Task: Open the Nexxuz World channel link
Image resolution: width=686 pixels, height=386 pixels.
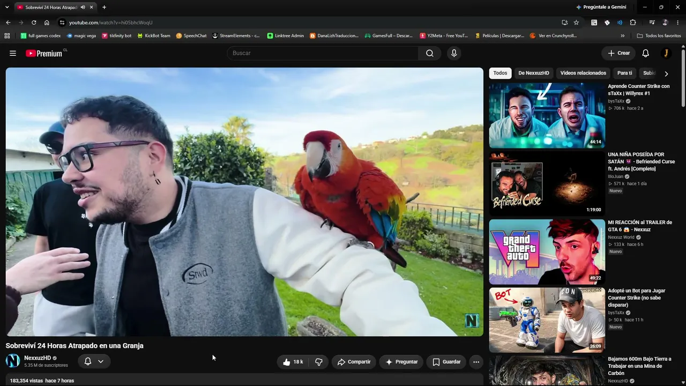Action: 621,237
